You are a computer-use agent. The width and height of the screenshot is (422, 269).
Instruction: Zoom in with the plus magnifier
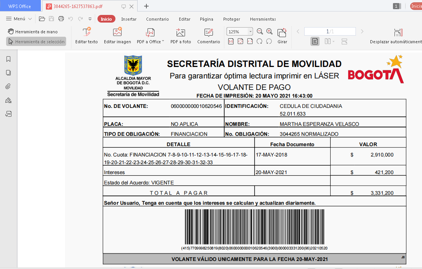[269, 31]
